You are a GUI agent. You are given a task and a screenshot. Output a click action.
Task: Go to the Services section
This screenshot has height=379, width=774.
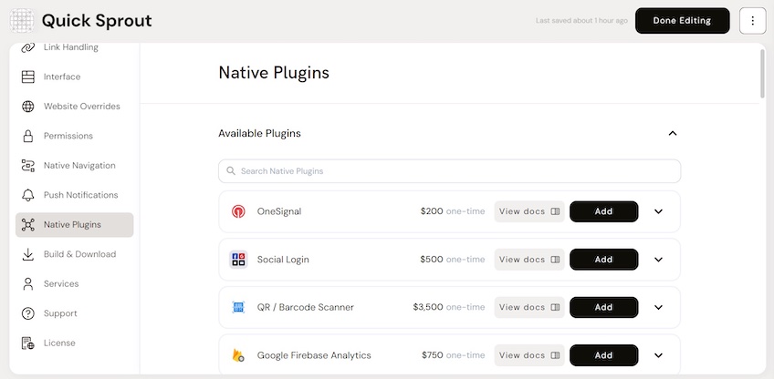click(75, 284)
